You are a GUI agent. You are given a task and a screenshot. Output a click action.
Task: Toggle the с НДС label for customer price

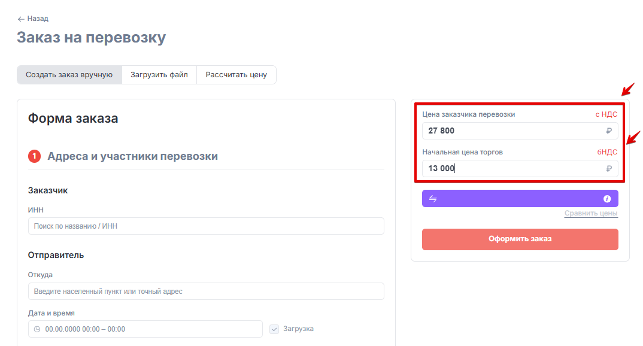click(606, 114)
